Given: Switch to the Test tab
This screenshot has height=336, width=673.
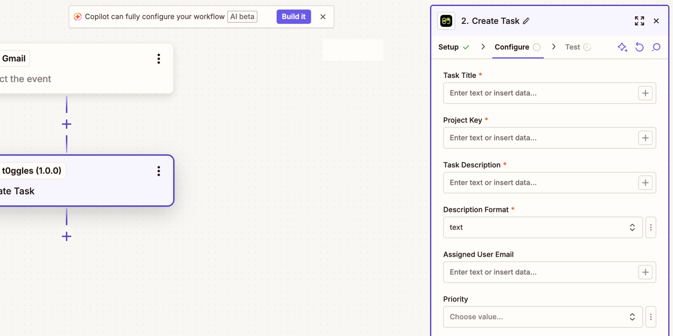Looking at the screenshot, I should [573, 47].
